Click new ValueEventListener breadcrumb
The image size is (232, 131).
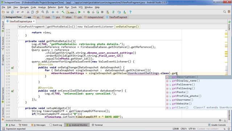click(95, 27)
